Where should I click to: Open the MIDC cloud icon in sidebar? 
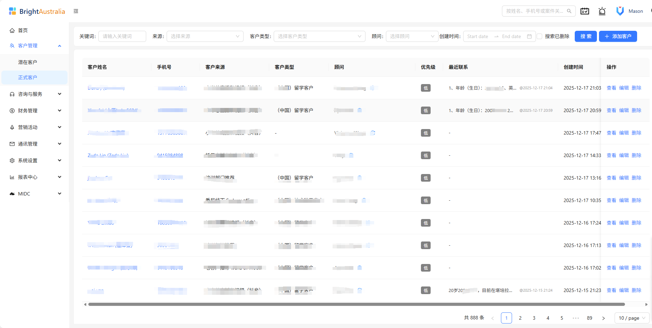point(12,193)
